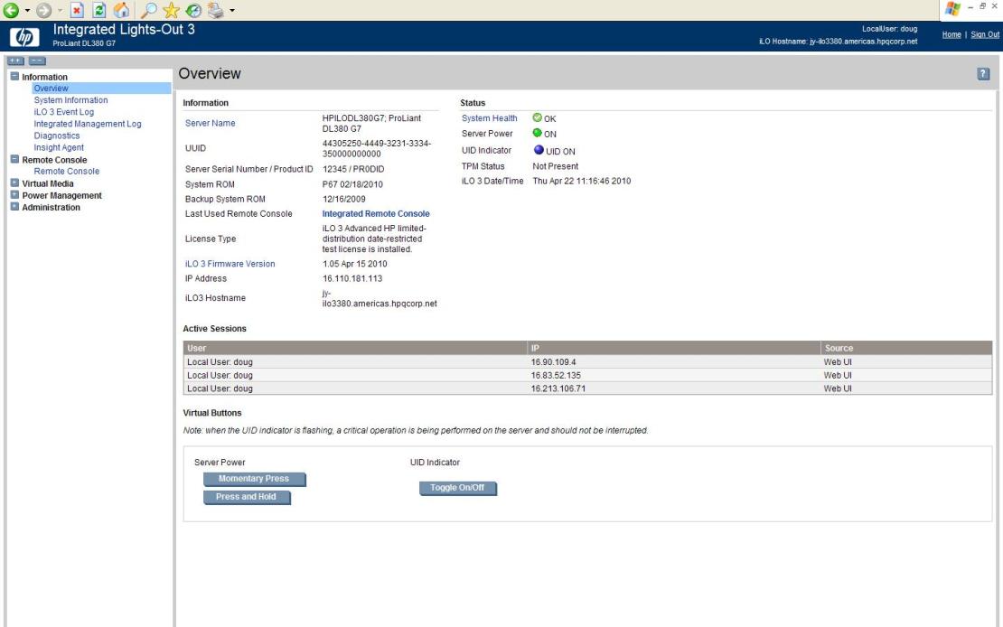Click the System ROM value P67 02/18/2010
1003x627 pixels.
tap(352, 184)
